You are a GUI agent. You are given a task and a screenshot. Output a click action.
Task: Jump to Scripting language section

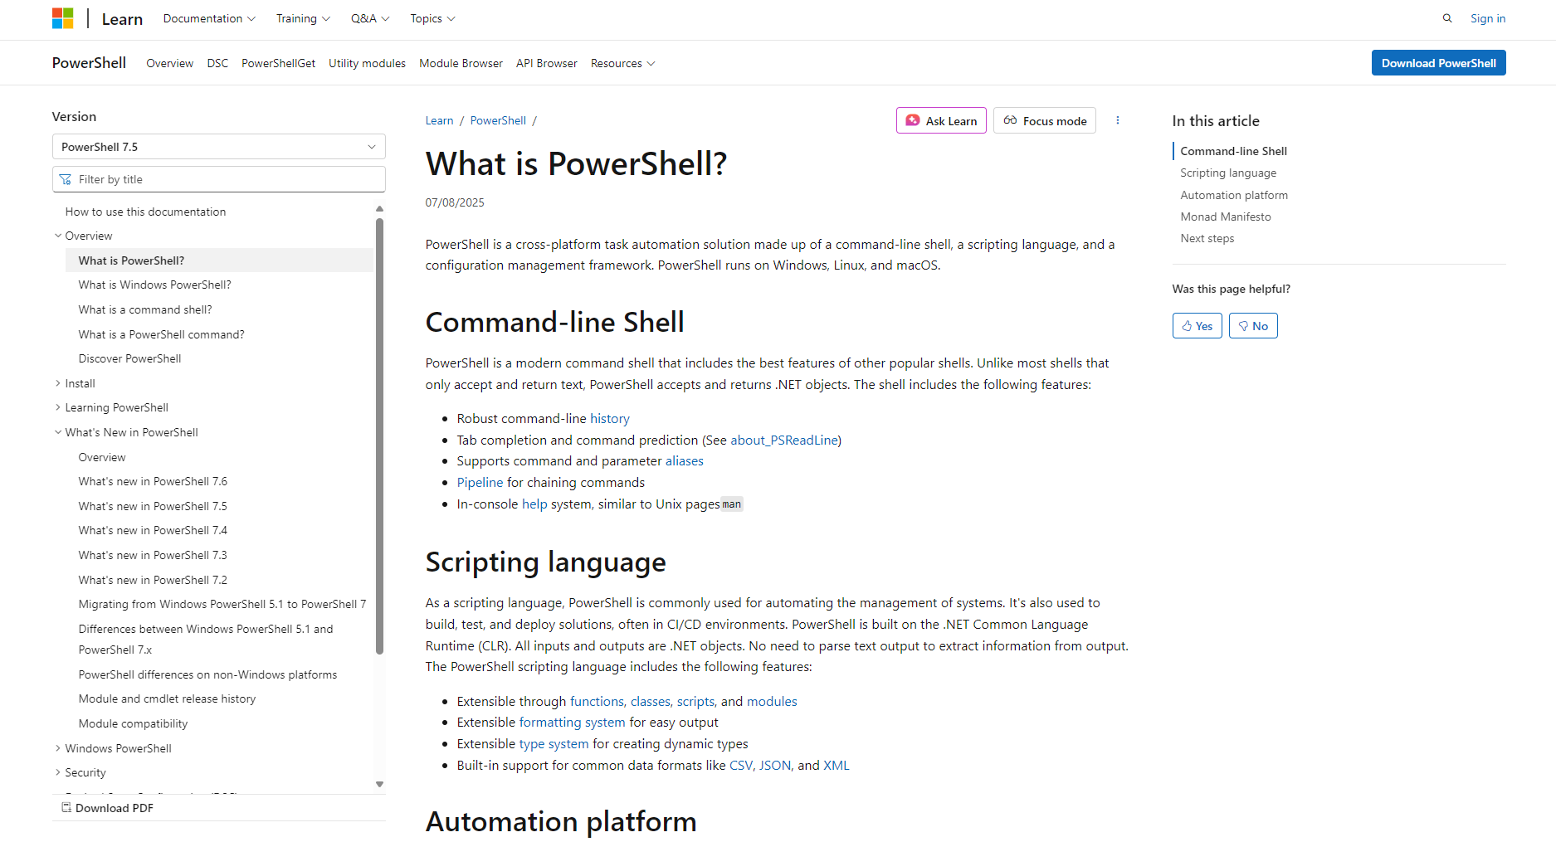click(1228, 173)
